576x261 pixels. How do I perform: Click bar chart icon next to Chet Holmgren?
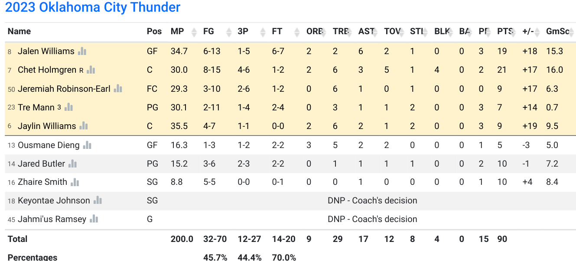[x=91, y=70]
